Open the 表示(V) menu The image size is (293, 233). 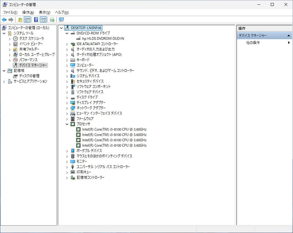point(44,12)
